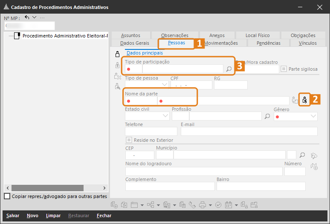The height and width of the screenshot is (224, 330).
Task: Click the telephone icon in bottom toolbar
Action: [x=192, y=205]
